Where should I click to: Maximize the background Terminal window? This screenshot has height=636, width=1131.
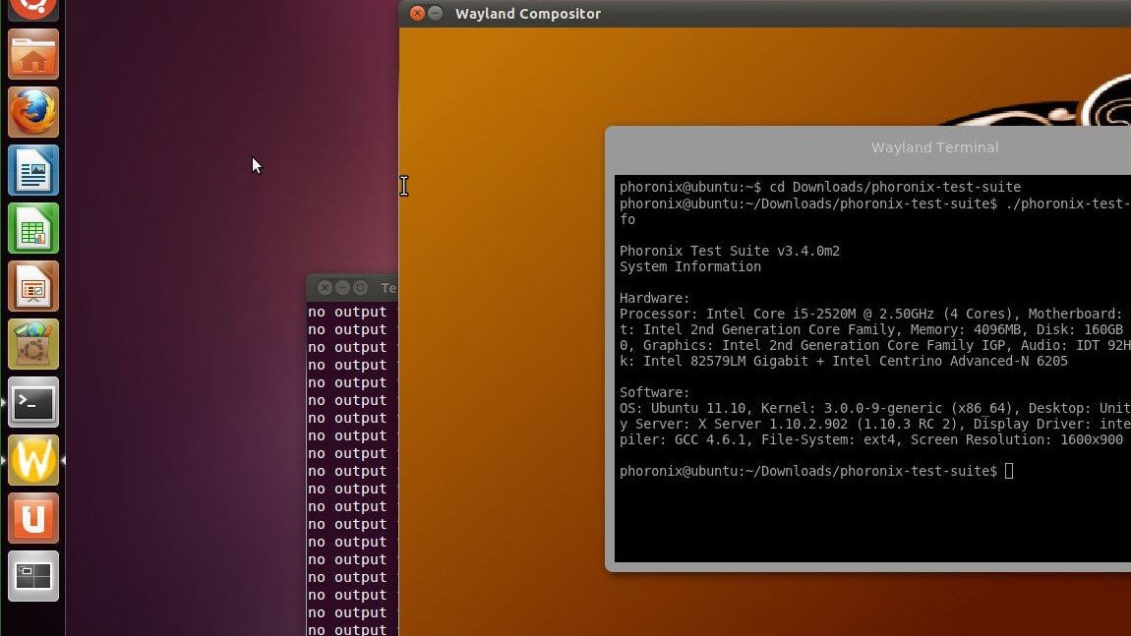[x=361, y=288]
